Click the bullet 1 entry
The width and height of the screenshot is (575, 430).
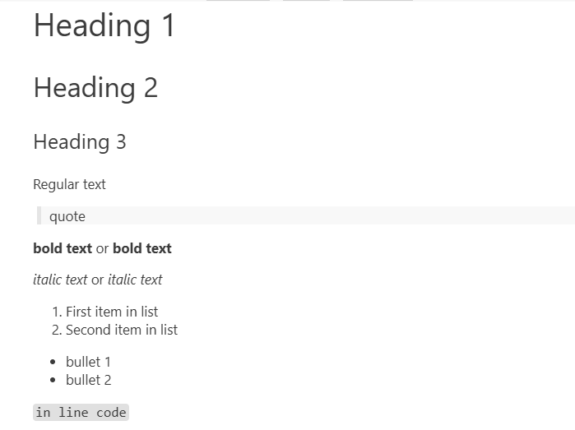pos(88,362)
